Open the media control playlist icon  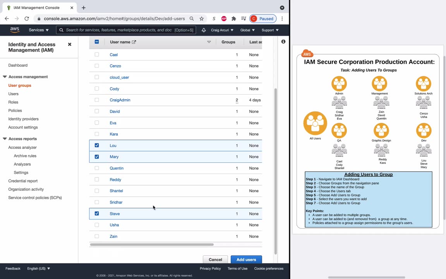(244, 19)
